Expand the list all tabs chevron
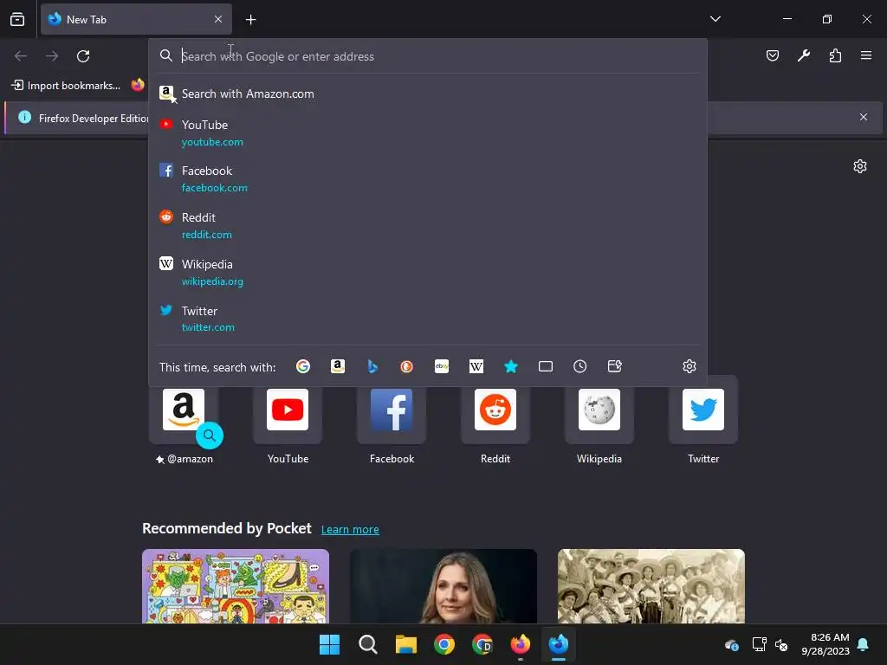Screen dimensions: 887x665 (715, 19)
